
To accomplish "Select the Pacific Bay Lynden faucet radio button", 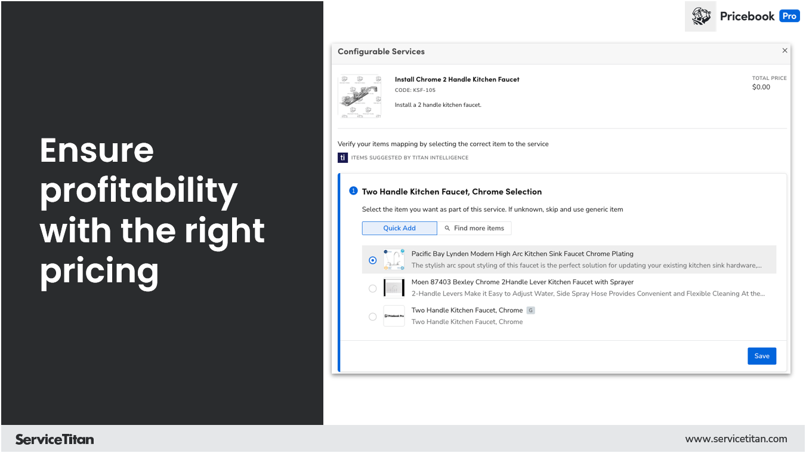I will (x=373, y=260).
